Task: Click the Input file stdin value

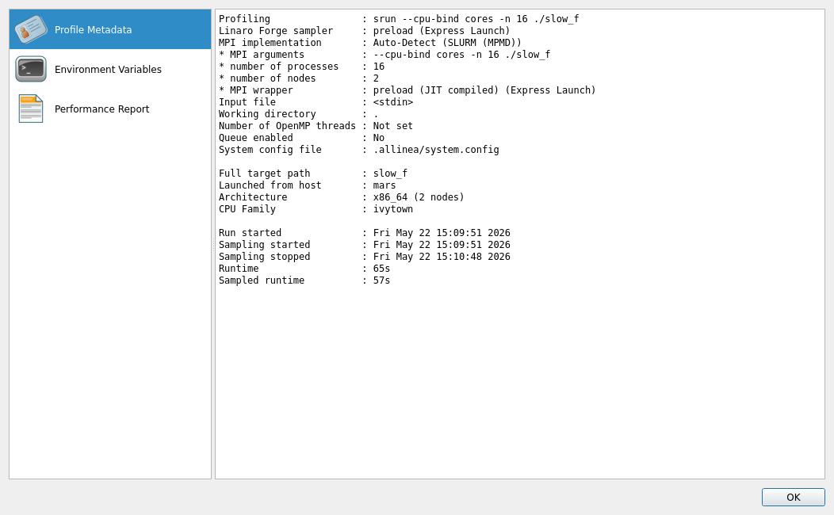Action: 393,102
